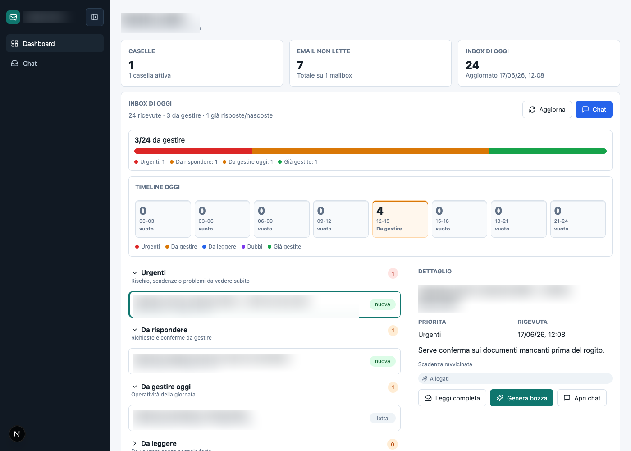Select the 12-15 Da gestire timeline slot

(400, 219)
